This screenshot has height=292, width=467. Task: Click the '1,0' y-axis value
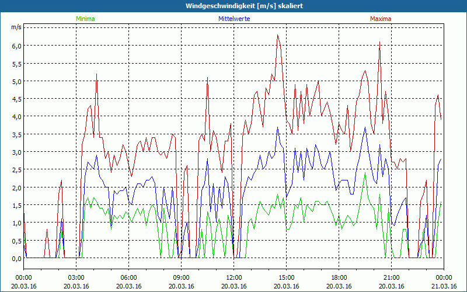tap(16, 223)
